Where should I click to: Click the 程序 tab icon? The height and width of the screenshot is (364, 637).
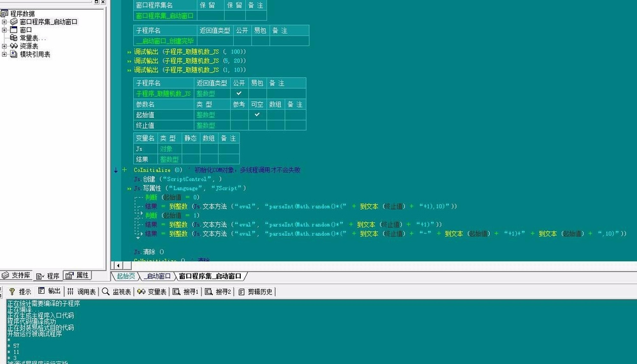click(x=40, y=276)
